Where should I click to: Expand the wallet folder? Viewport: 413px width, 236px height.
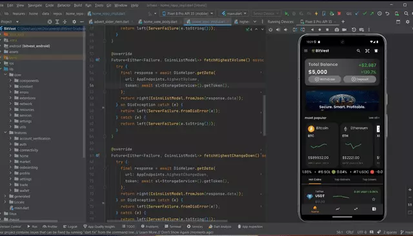click(10, 190)
